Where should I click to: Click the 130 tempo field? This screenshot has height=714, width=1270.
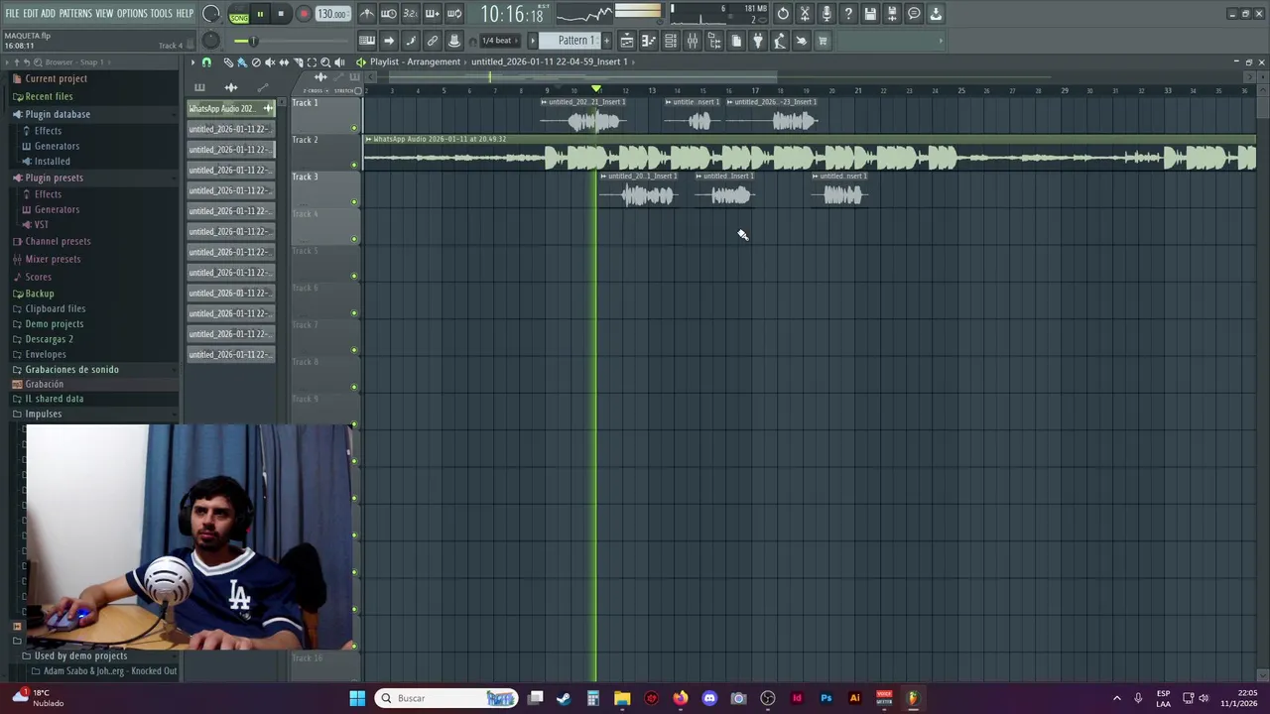click(x=332, y=14)
